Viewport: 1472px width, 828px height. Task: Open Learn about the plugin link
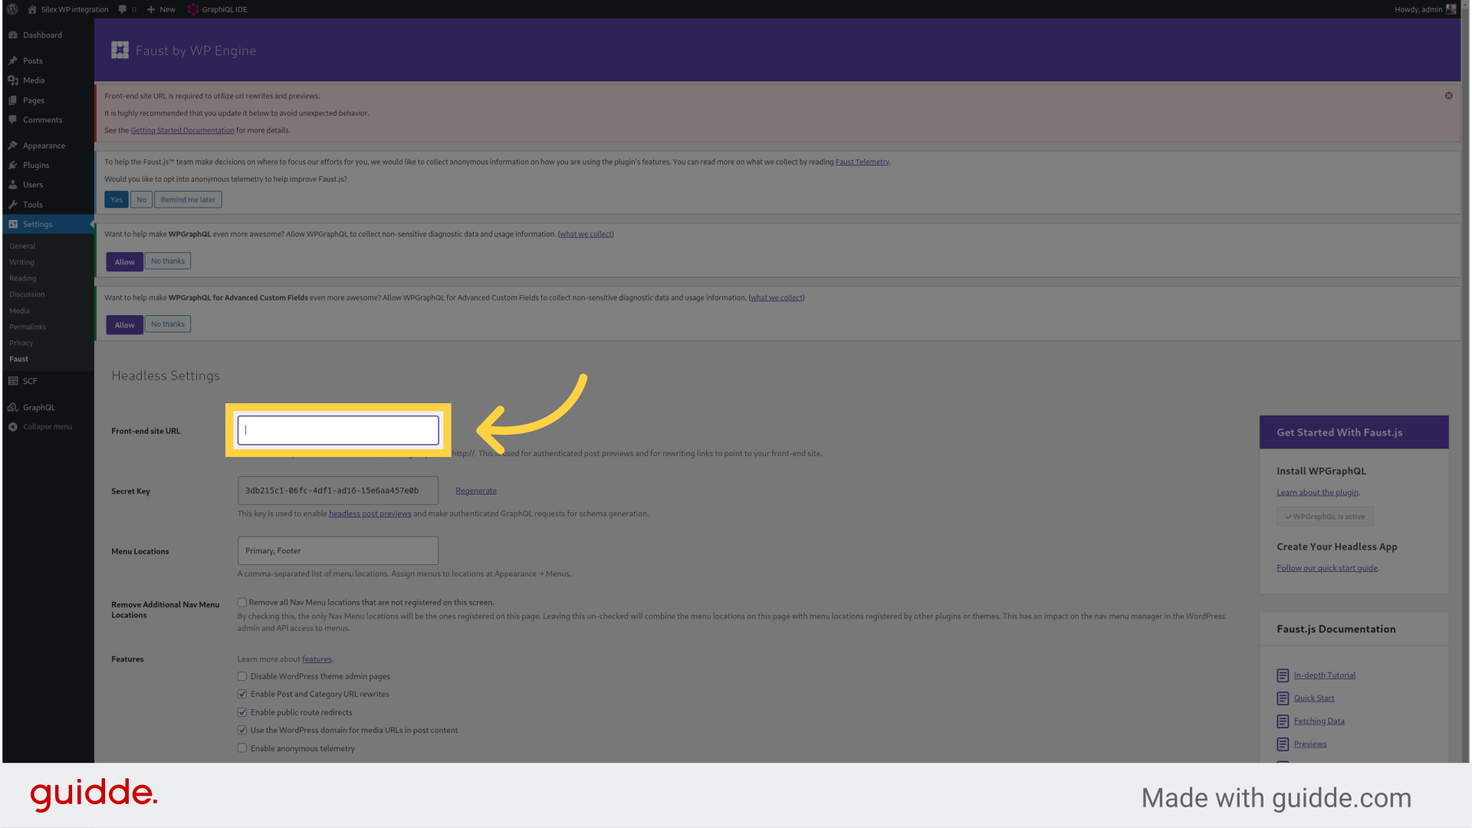click(1317, 493)
